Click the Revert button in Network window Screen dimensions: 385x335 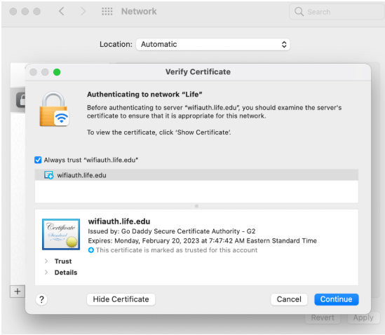pos(323,317)
